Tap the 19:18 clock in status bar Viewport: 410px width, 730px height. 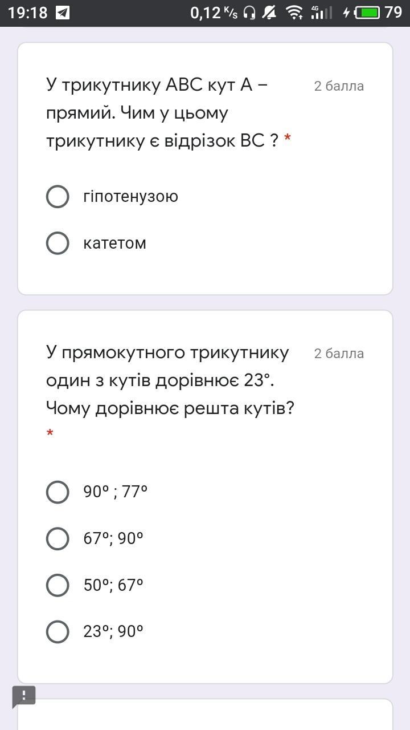tap(28, 13)
